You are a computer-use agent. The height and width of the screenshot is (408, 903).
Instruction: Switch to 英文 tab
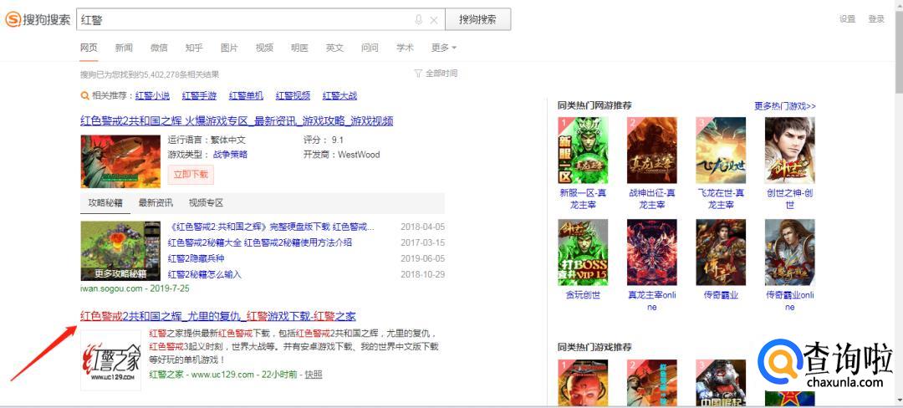point(334,48)
